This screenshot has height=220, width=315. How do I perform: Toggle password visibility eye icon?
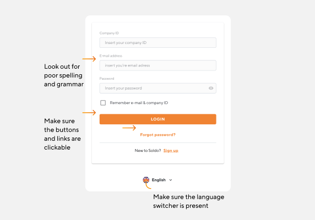[x=211, y=88]
